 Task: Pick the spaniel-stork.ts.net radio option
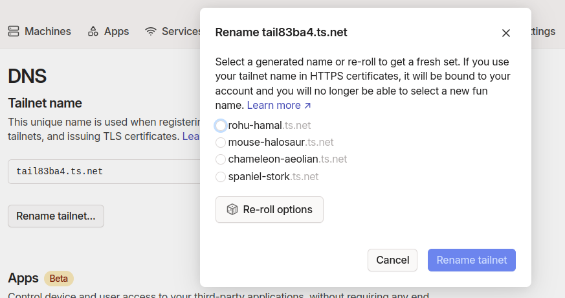221,177
